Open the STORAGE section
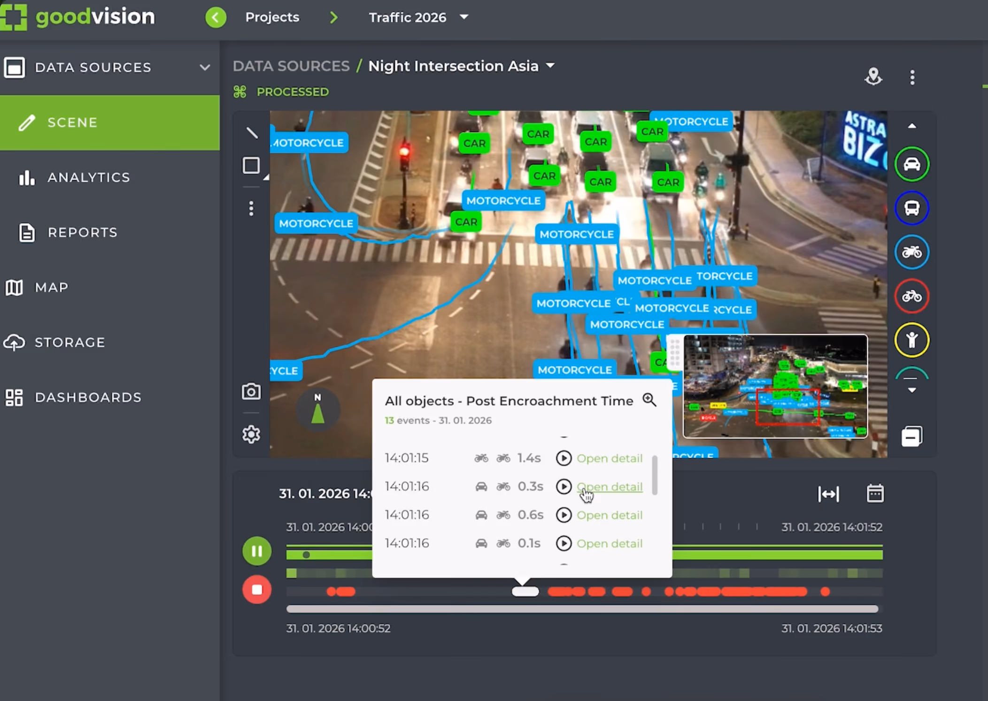988x701 pixels. (x=110, y=342)
